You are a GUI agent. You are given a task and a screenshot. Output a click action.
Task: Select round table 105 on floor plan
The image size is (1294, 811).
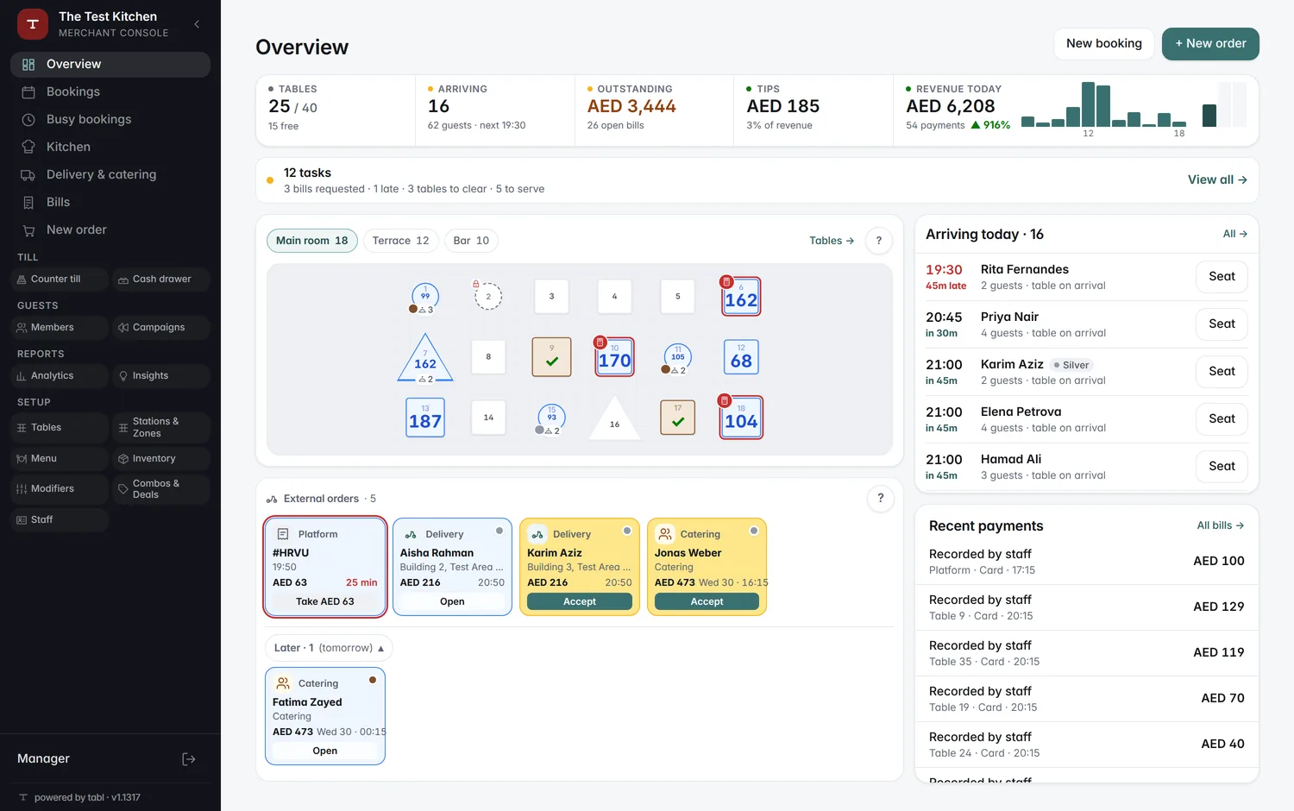point(678,357)
